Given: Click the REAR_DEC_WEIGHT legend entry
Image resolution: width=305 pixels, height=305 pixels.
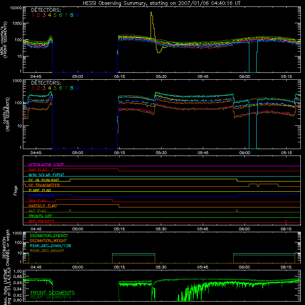Looking at the screenshot, I should point(47,251).
